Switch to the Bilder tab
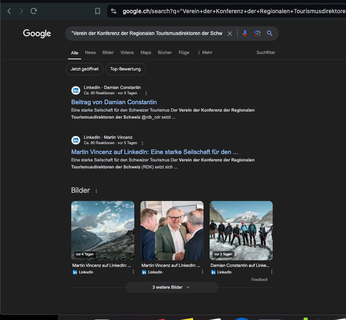 click(108, 53)
